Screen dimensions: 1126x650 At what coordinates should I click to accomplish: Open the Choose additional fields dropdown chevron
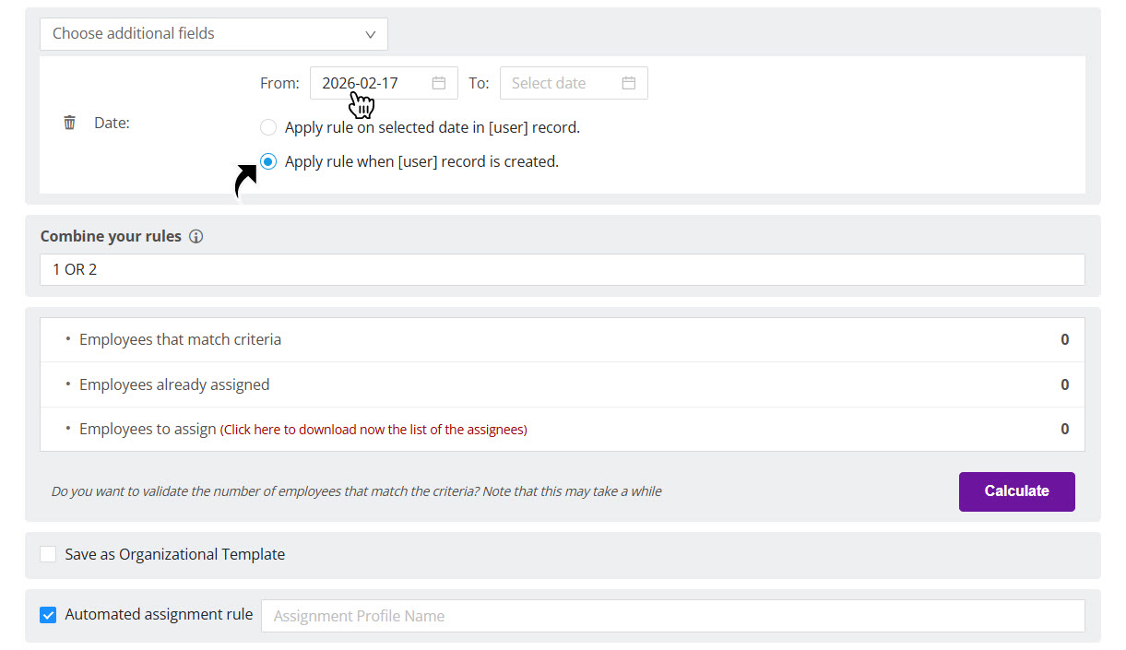(370, 33)
